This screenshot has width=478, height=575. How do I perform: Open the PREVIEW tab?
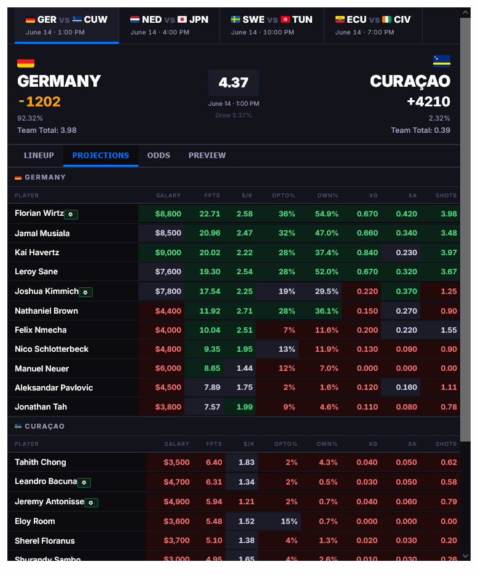[207, 156]
